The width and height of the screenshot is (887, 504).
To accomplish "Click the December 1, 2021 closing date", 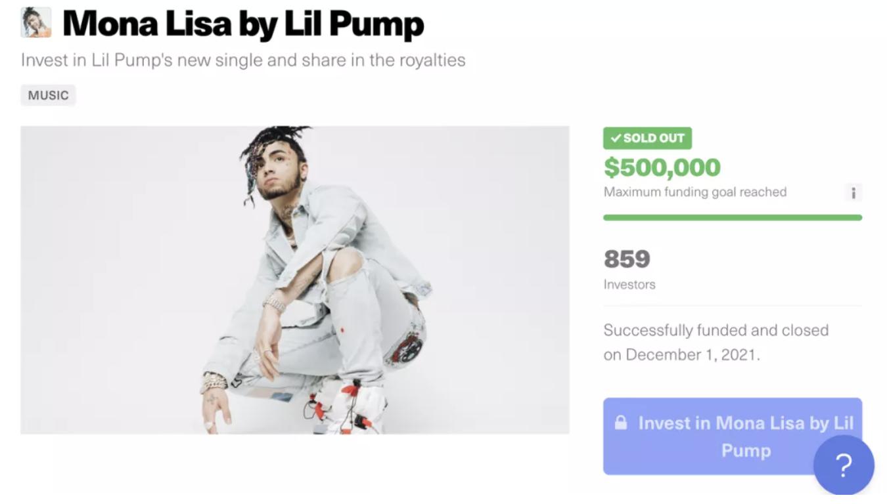I will (x=692, y=355).
